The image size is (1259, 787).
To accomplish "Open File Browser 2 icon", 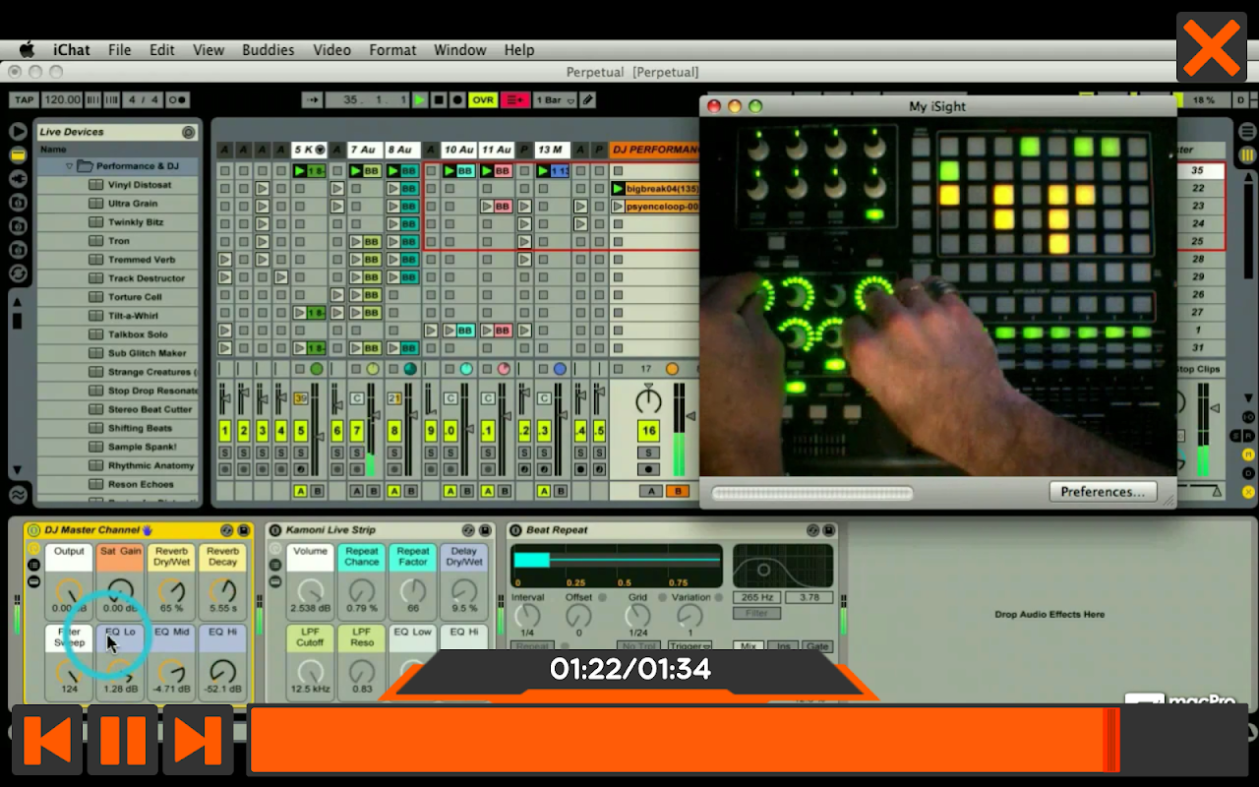I will pyautogui.click(x=18, y=226).
